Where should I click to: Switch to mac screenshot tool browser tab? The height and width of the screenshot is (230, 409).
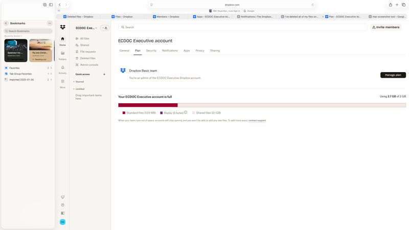coord(387,16)
